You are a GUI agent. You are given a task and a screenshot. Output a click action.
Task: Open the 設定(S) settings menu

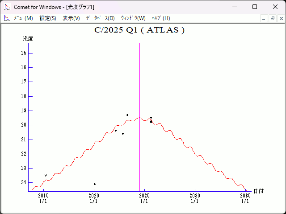48,18
